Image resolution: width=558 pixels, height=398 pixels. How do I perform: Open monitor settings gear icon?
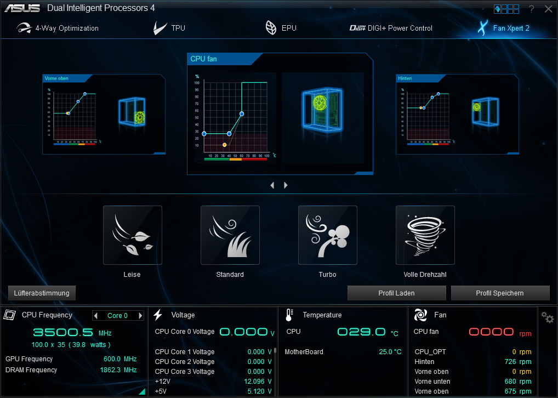tap(548, 317)
